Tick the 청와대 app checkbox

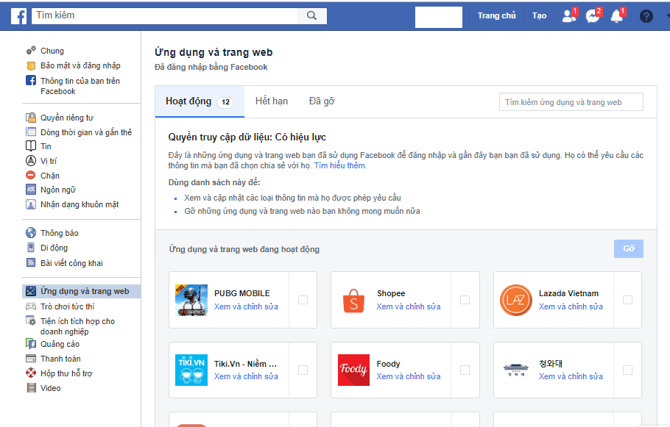pos(627,370)
